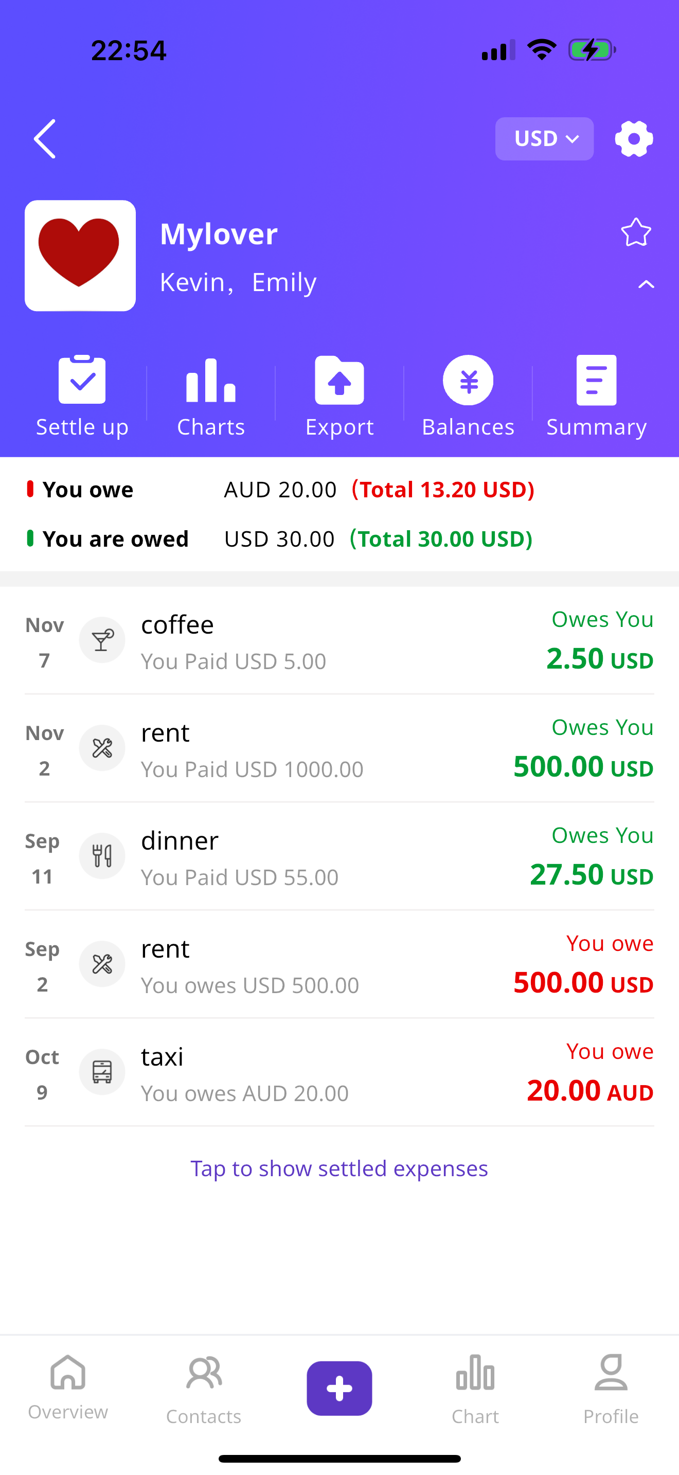Toggle the favorite star for Mylover
679x1475 pixels.
tap(635, 232)
